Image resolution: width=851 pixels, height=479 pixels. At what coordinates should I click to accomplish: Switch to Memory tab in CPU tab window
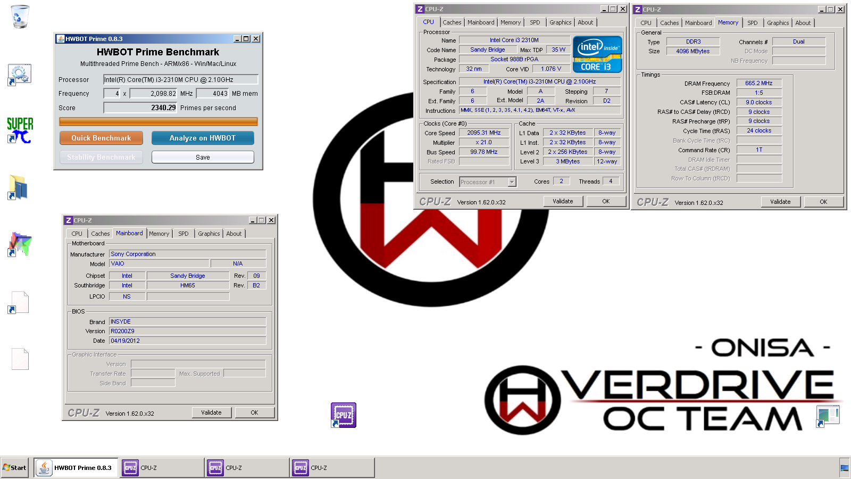pyautogui.click(x=511, y=22)
